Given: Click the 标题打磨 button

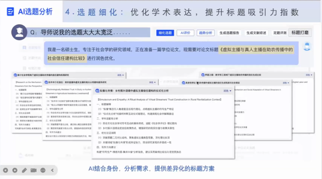Looking at the screenshot, I should 300,33.
